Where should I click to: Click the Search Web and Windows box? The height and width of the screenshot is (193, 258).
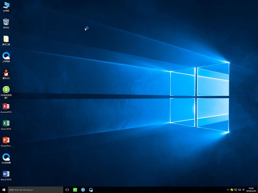(x=35, y=189)
